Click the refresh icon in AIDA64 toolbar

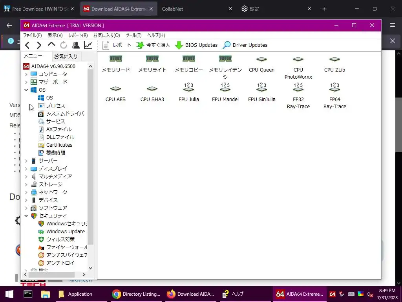tap(63, 45)
